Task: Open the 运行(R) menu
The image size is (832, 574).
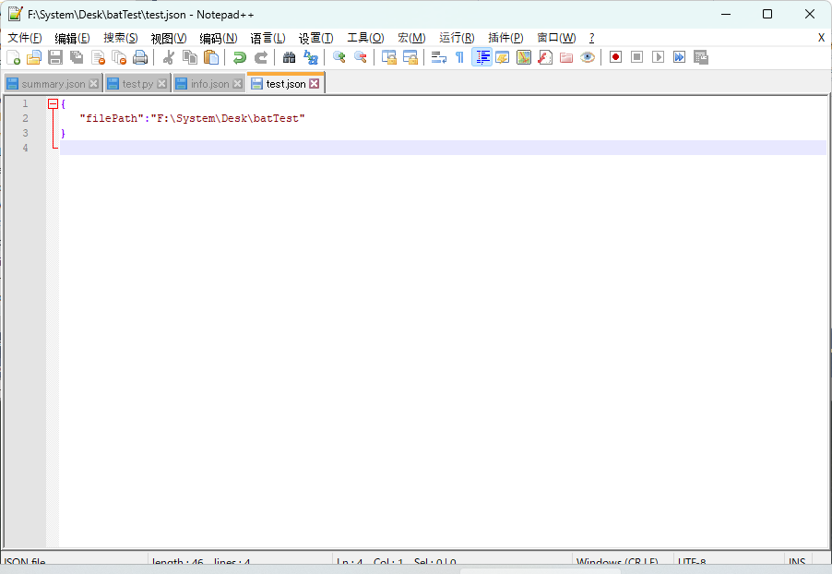Action: [457, 38]
